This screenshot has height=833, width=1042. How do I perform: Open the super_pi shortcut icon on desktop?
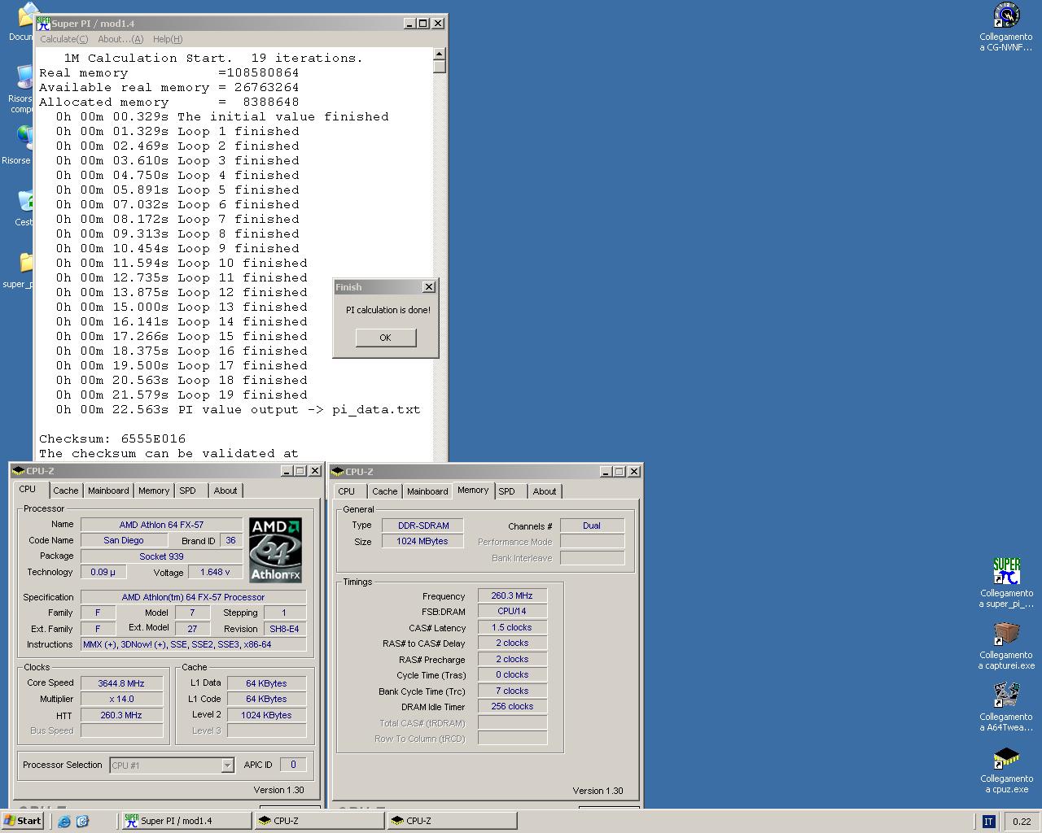tap(1006, 572)
